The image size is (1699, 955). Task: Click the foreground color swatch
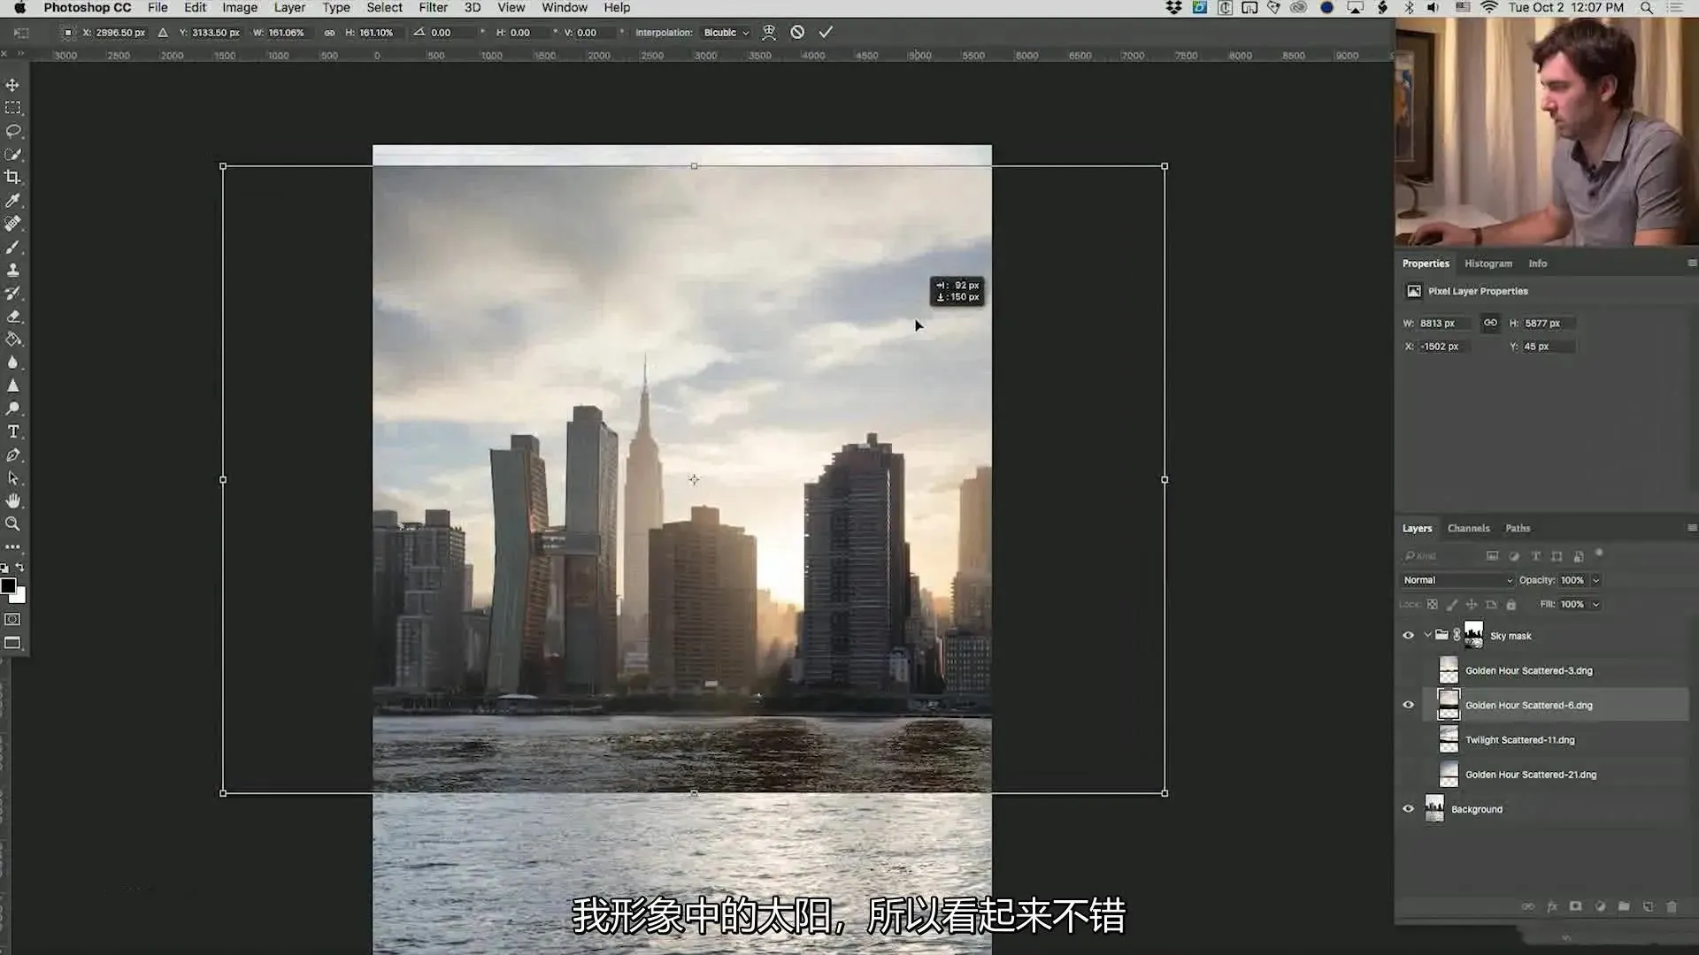coord(8,585)
